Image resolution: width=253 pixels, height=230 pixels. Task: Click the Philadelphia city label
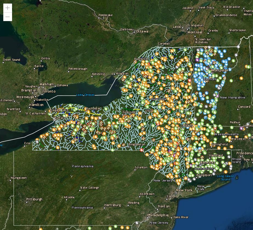tap(158, 215)
